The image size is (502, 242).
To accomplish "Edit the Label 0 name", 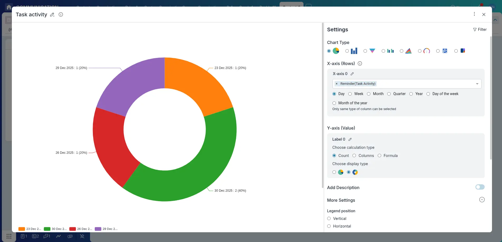I will (350, 139).
